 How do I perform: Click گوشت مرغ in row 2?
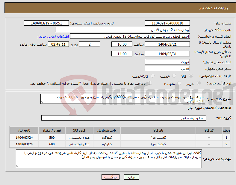[158, 144]
